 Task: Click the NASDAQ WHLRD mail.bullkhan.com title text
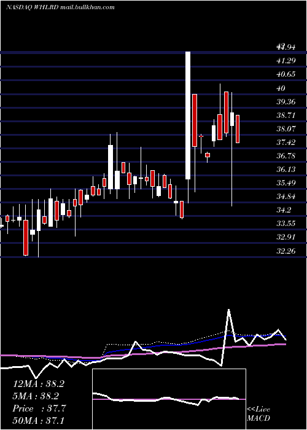(x=60, y=7)
